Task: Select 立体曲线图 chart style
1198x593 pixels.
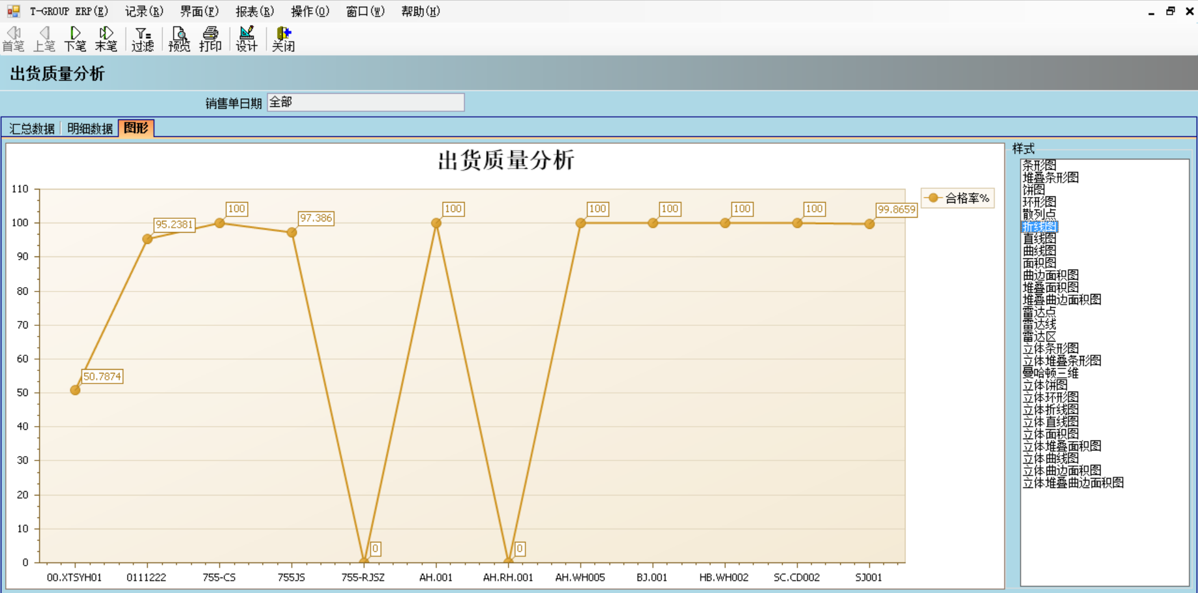Action: coord(1050,459)
